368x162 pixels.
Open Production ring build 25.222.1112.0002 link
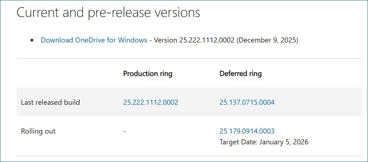pyautogui.click(x=151, y=103)
